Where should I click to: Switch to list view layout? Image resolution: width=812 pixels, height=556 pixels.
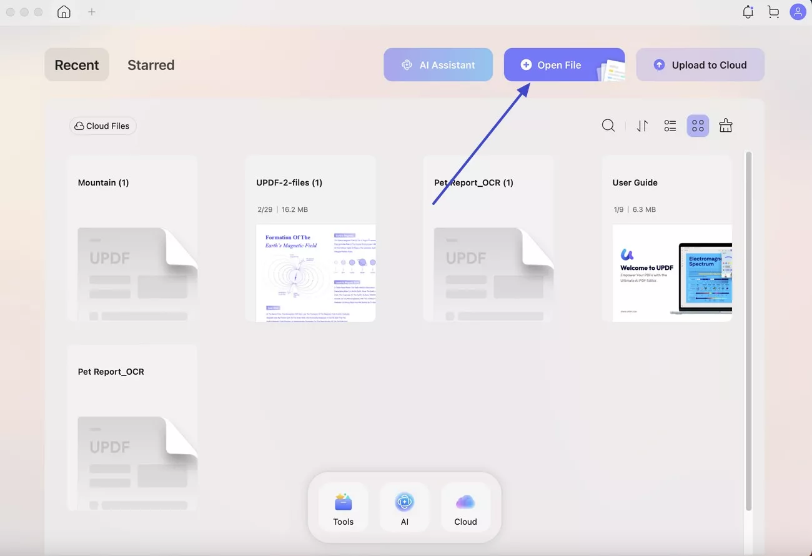pyautogui.click(x=670, y=126)
